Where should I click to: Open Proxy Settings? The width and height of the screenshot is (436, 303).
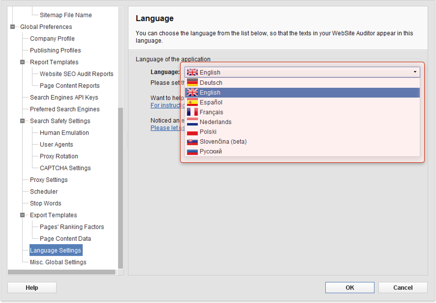pyautogui.click(x=49, y=180)
